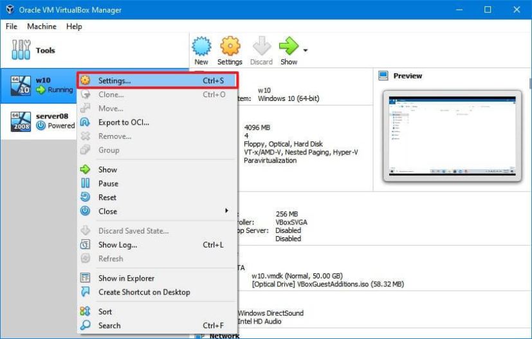
Task: Click the green Show arrow in context menu
Action: coord(85,169)
